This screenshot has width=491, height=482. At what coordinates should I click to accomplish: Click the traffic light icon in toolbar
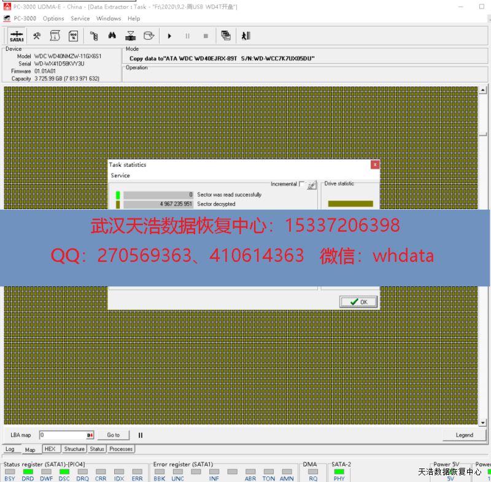coord(94,36)
